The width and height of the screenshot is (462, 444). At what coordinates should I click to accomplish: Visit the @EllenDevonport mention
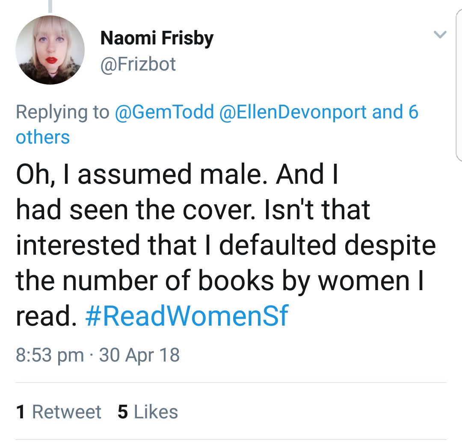pyautogui.click(x=293, y=112)
